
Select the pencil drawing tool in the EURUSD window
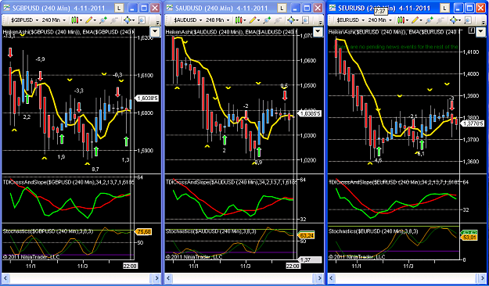coord(416,20)
